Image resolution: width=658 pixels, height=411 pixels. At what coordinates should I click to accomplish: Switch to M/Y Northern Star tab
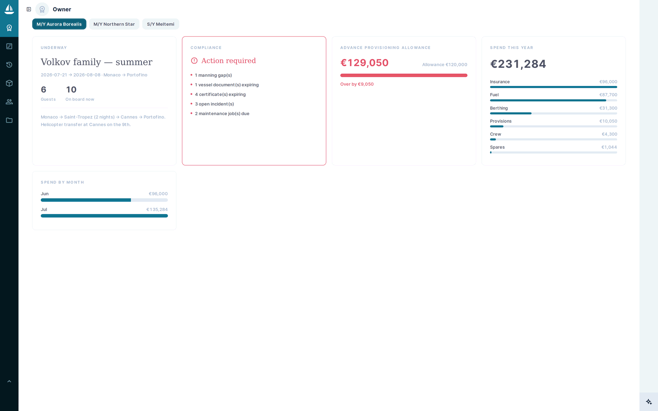tap(114, 24)
